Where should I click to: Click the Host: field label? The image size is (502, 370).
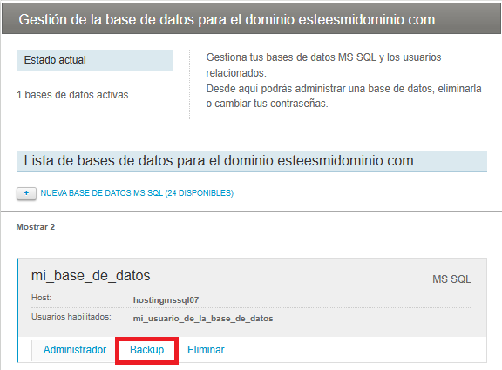coord(41,298)
